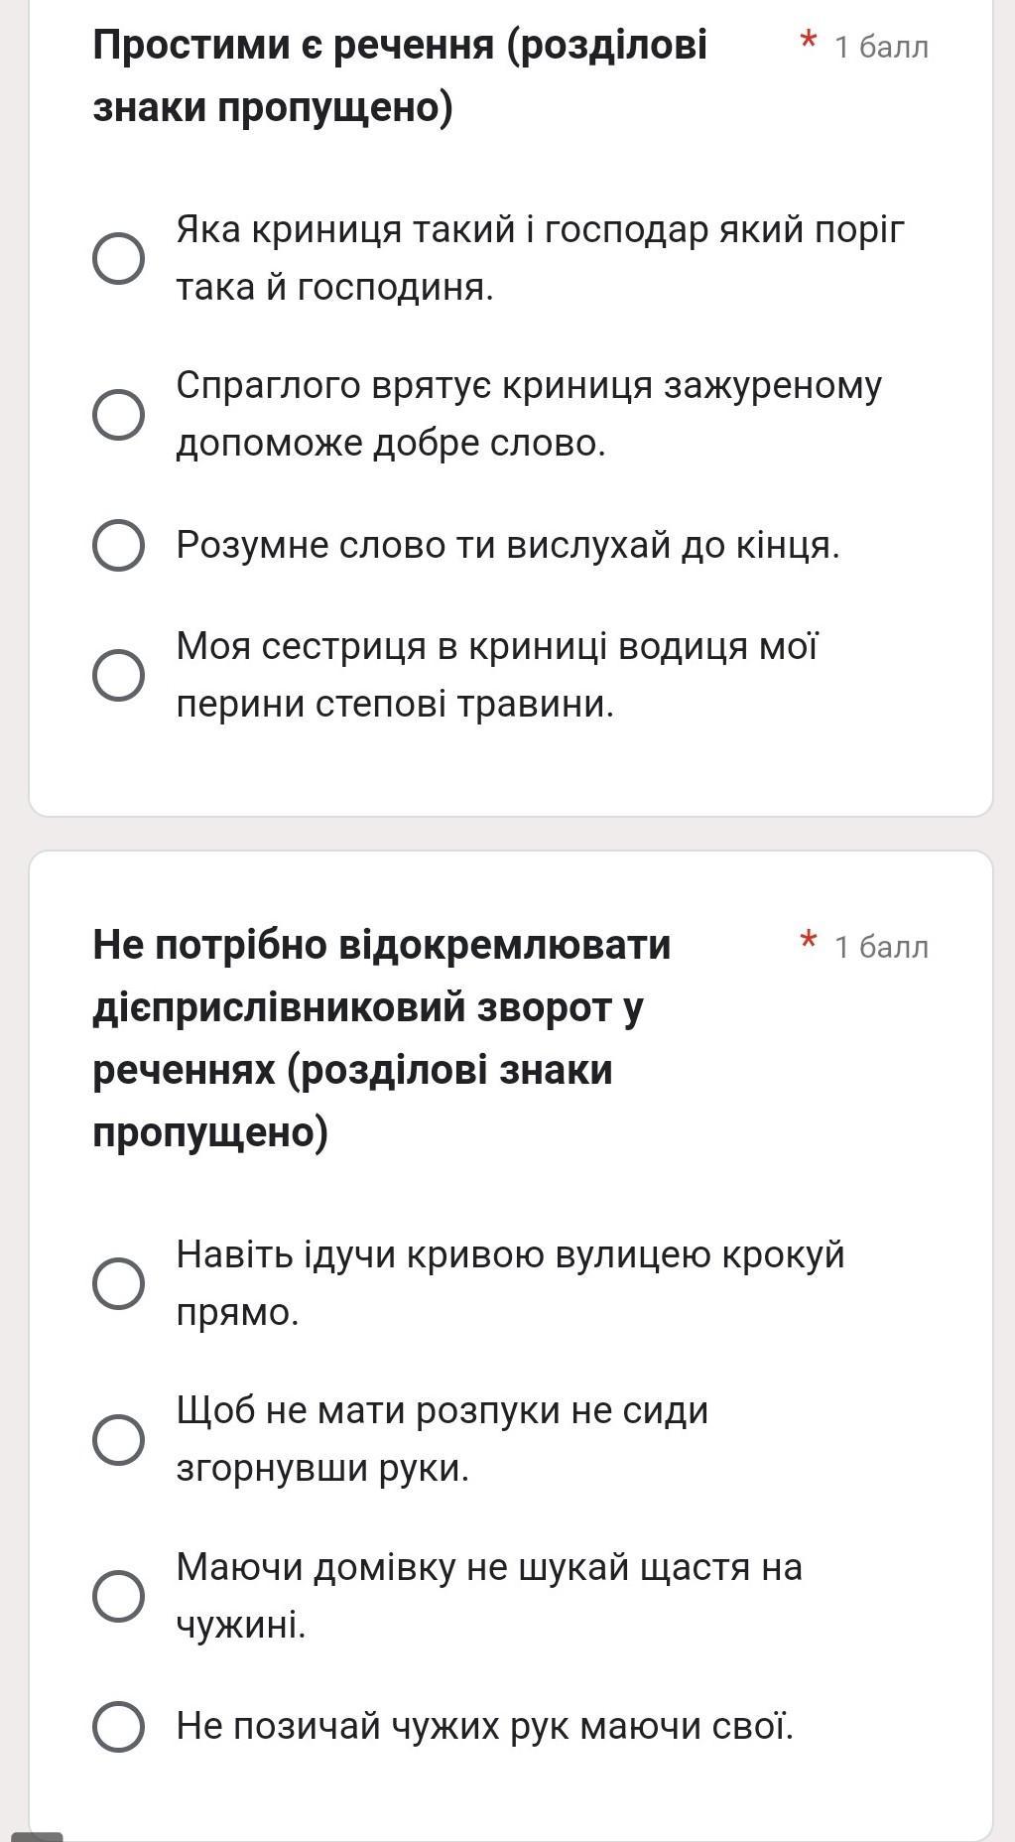This screenshot has width=1015, height=1842.
Task: Choose radio 'Щоб не мати розпуки'
Action: click(118, 1439)
